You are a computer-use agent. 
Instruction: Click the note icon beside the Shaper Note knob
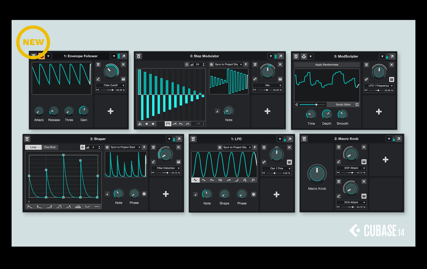tap(107, 194)
